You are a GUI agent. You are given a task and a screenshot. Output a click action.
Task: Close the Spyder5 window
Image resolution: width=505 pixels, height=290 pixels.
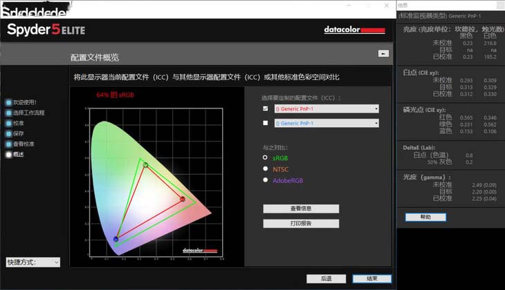(x=387, y=6)
